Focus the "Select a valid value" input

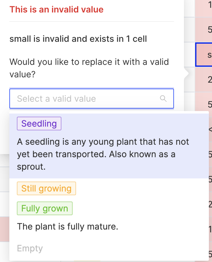tap(92, 99)
